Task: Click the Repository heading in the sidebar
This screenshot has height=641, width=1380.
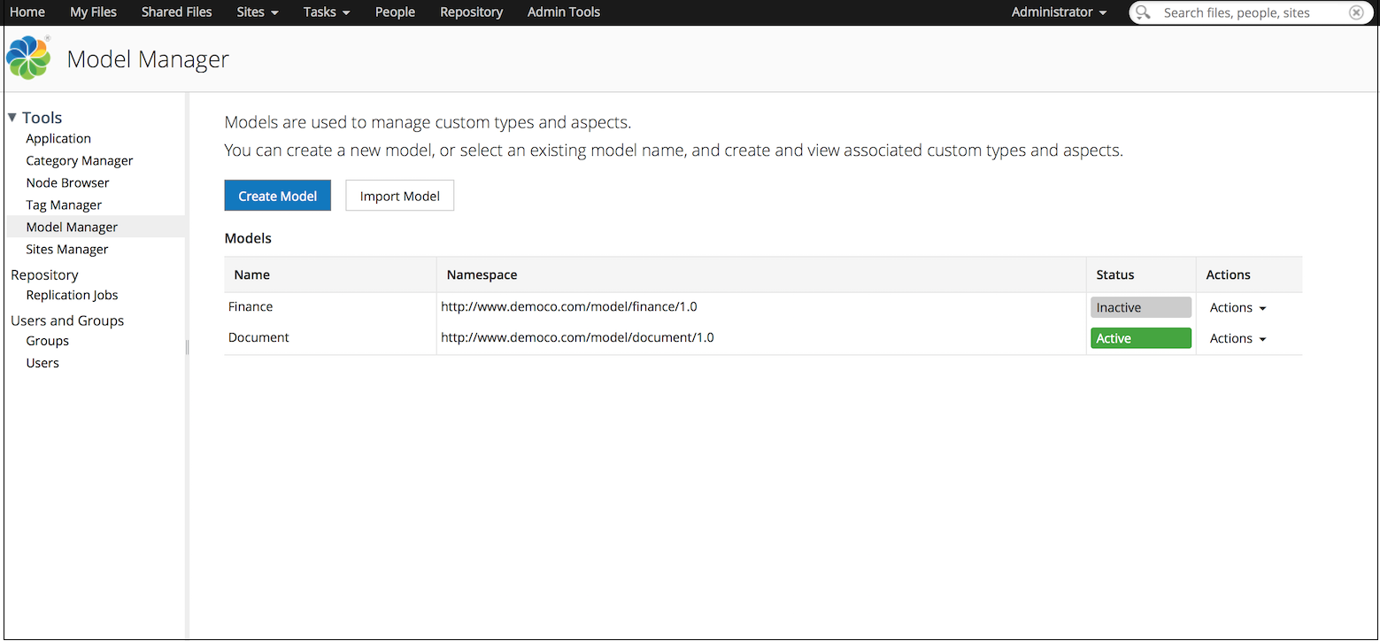Action: (44, 275)
